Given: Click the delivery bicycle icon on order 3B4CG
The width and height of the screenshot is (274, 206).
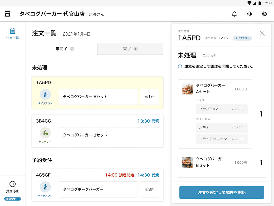Looking at the screenshot, I should [45, 133].
